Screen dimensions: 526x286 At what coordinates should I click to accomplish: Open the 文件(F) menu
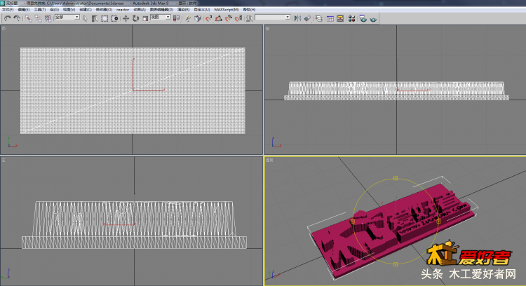pyautogui.click(x=8, y=10)
